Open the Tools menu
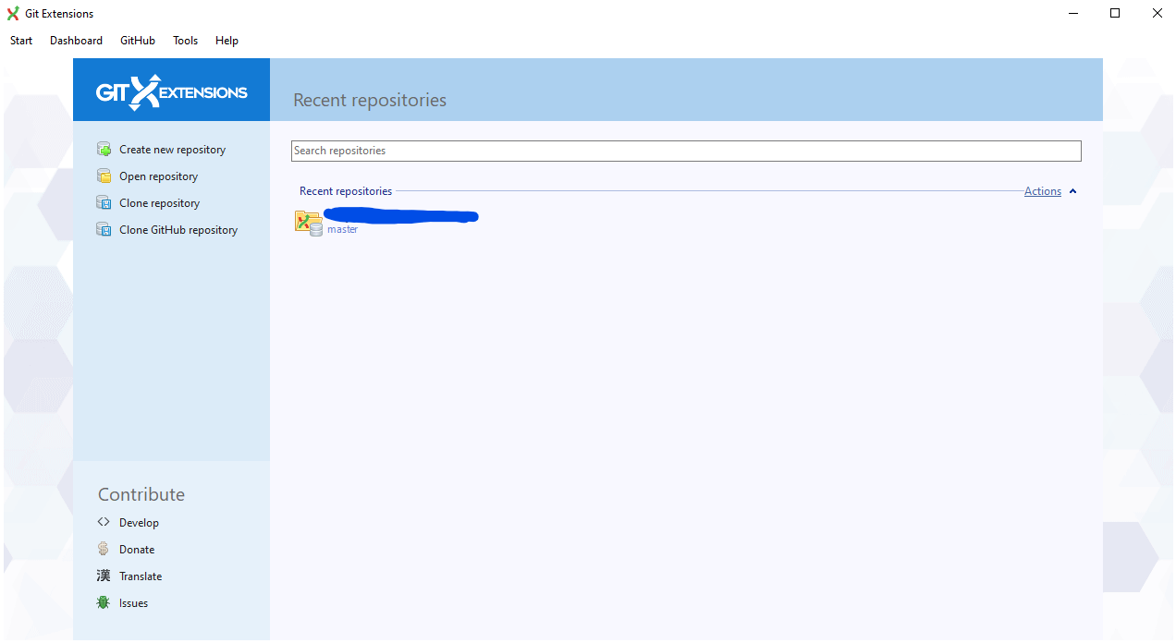This screenshot has height=643, width=1176. pos(185,40)
